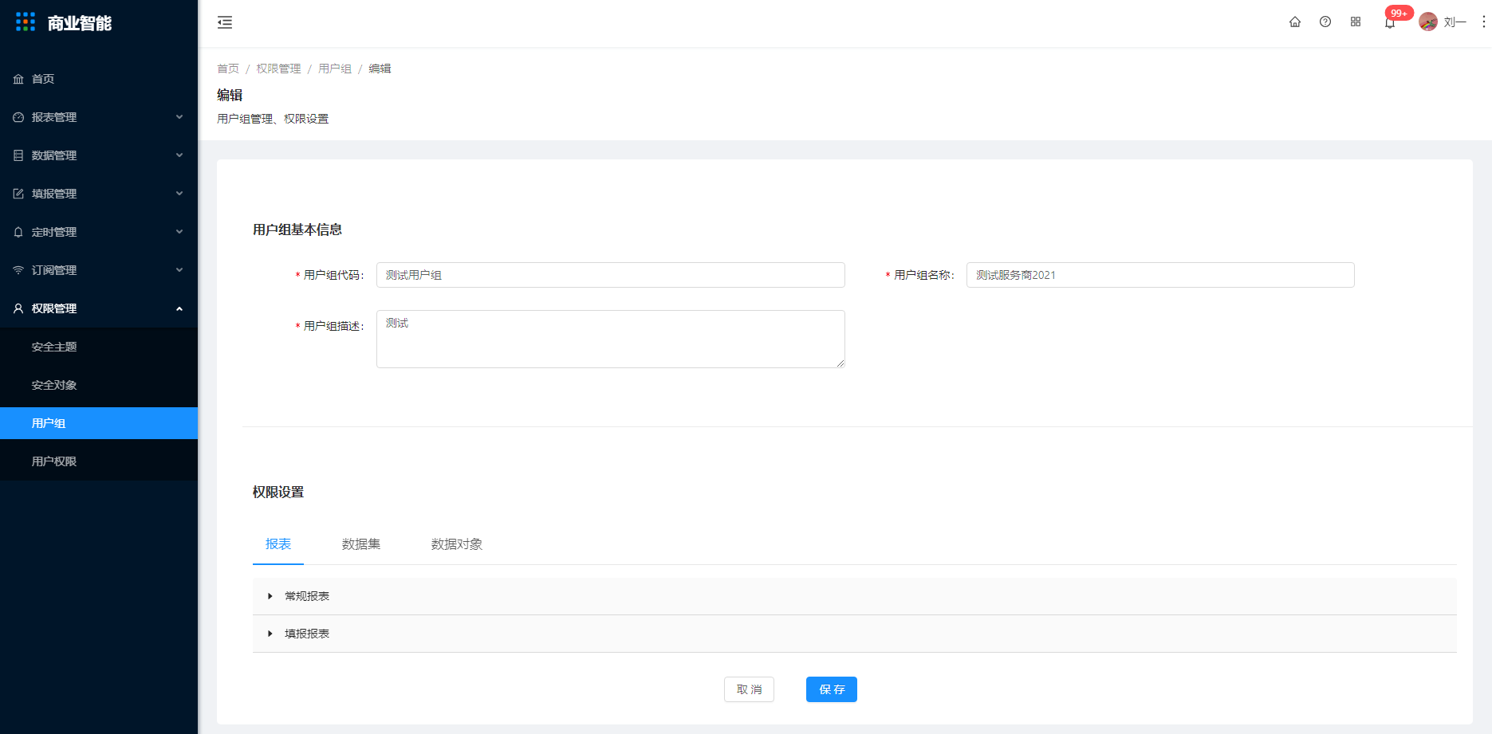Go to 首页 via breadcrumb

tap(228, 69)
